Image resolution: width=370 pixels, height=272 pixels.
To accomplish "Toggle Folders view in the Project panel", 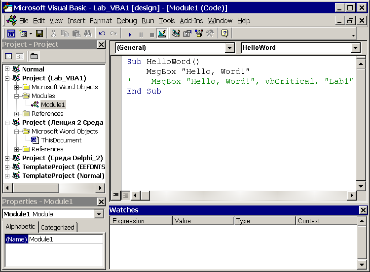I will [x=34, y=56].
